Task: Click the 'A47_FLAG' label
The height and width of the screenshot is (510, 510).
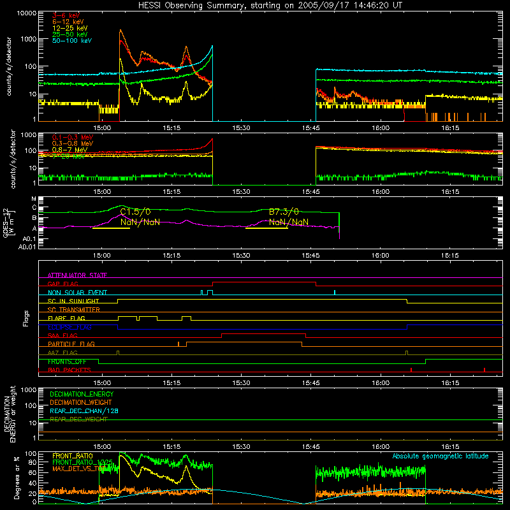Action: coord(62,353)
